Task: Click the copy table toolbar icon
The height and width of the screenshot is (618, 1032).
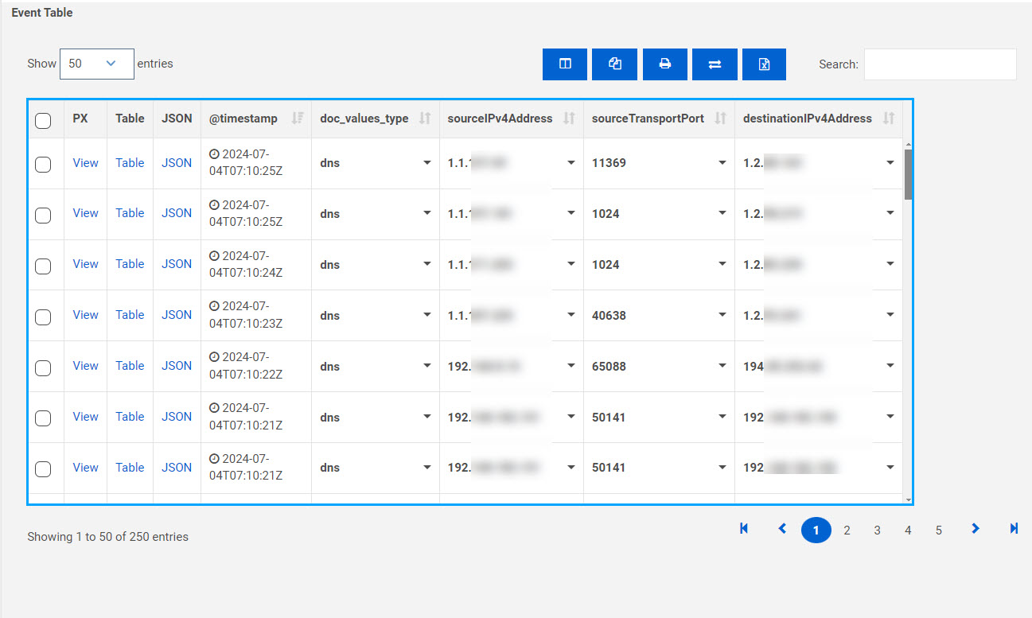Action: click(614, 64)
